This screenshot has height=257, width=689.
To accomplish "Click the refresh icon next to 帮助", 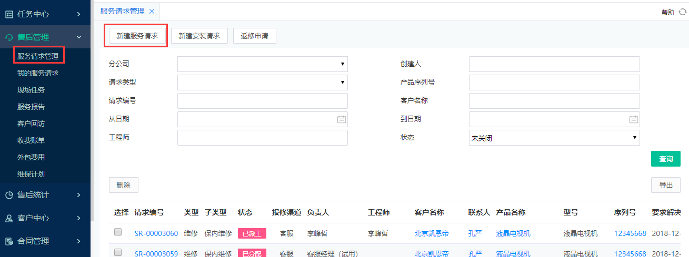I will pos(682,12).
